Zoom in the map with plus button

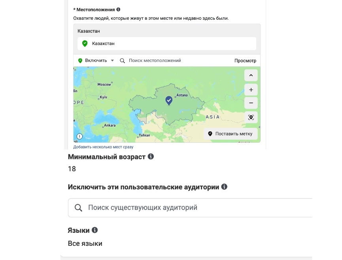point(251,90)
